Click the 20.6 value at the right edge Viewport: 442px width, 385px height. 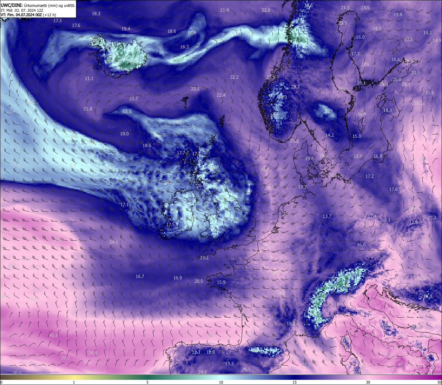point(430,93)
